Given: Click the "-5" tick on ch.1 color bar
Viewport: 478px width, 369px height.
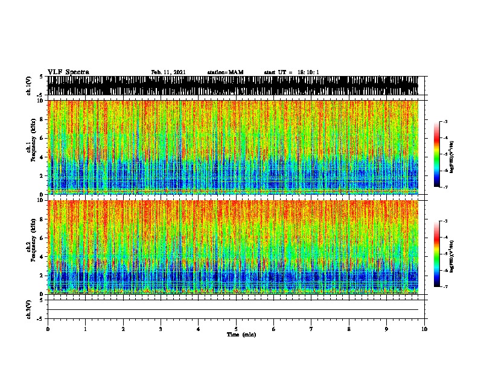Looking at the screenshot, I should tap(445, 154).
